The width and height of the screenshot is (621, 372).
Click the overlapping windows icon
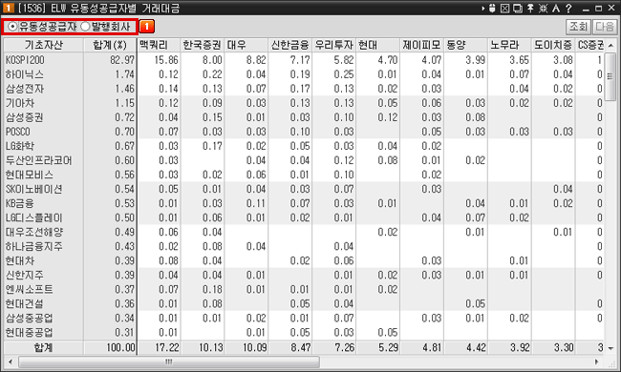[x=517, y=8]
